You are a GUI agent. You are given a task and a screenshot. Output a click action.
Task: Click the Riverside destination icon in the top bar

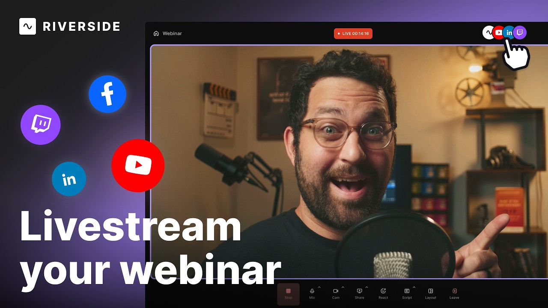pyautogui.click(x=488, y=33)
